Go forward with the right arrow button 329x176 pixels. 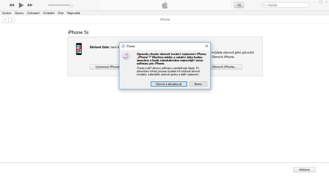pyautogui.click(x=12, y=20)
